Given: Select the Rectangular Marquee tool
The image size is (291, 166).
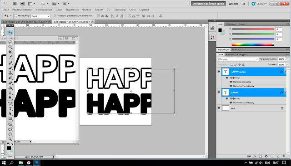Looking at the screenshot, I should (x=10, y=37).
